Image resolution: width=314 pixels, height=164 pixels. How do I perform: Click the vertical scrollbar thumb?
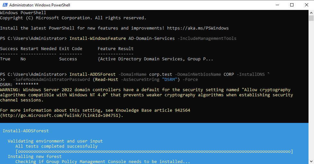click(x=311, y=18)
